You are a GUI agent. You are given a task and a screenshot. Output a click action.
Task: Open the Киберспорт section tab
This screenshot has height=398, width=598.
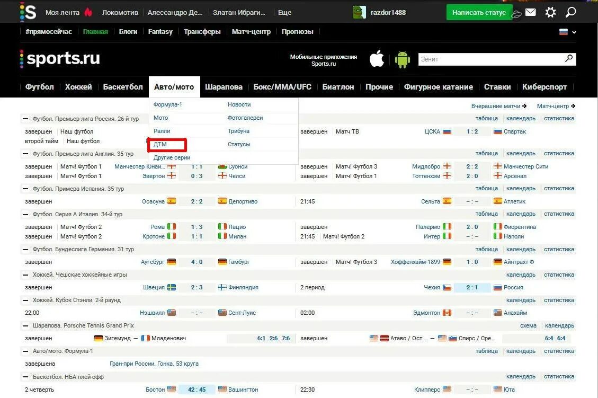(544, 87)
